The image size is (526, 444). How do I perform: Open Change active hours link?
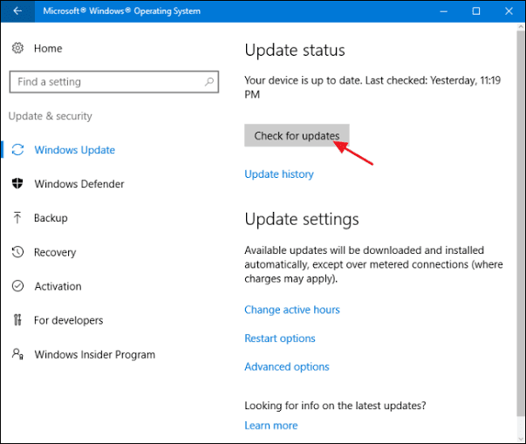pyautogui.click(x=292, y=310)
